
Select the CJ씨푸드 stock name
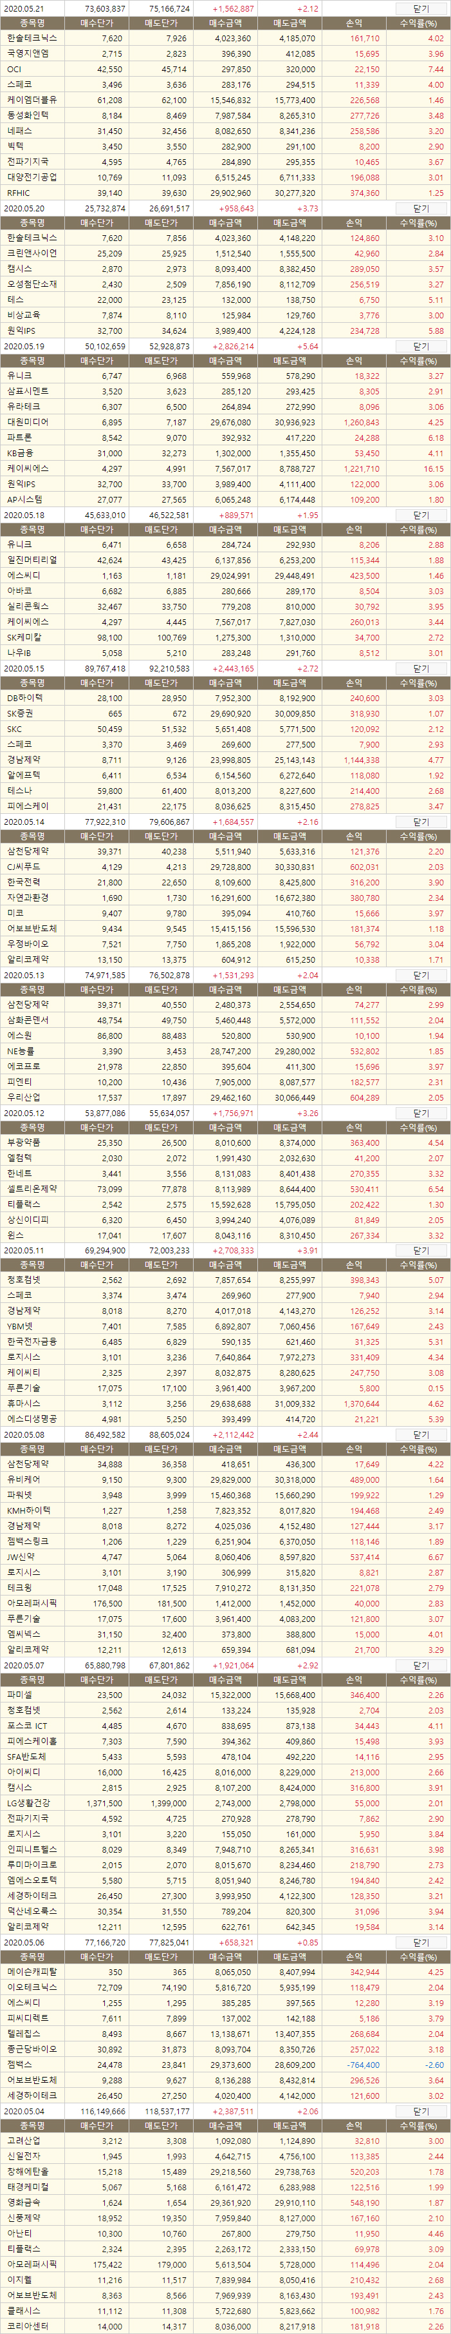[24, 866]
